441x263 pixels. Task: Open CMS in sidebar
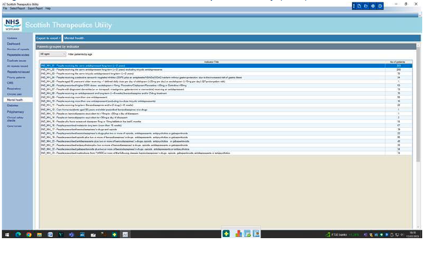10,83
